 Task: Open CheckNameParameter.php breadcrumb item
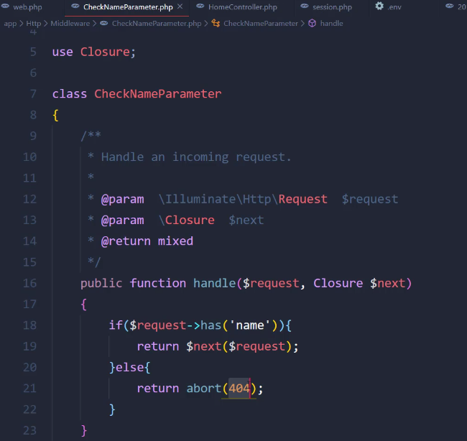coord(156,24)
